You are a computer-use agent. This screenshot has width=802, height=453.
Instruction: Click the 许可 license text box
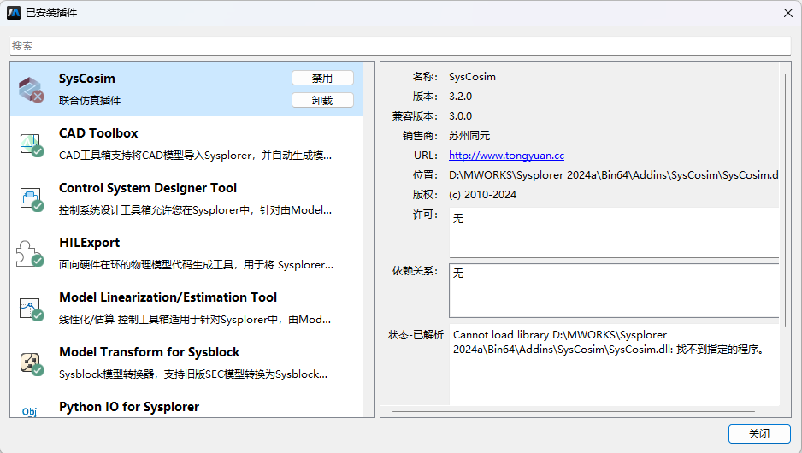[x=614, y=232]
